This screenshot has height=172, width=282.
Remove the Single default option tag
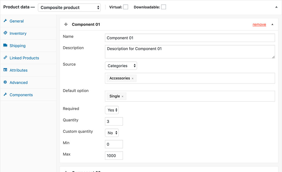(x=123, y=97)
